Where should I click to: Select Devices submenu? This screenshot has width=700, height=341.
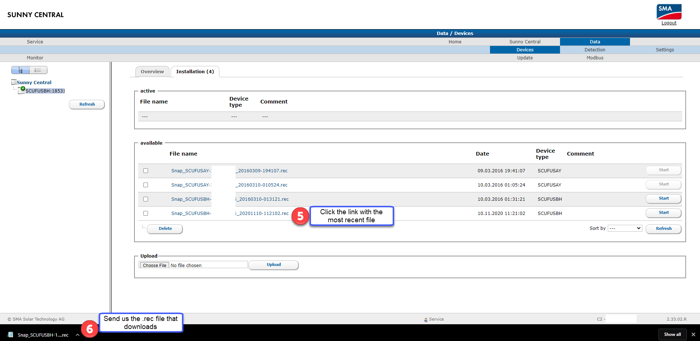point(525,50)
